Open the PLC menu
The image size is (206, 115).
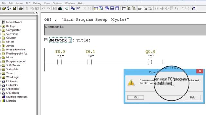pyautogui.click(x=28, y=3)
